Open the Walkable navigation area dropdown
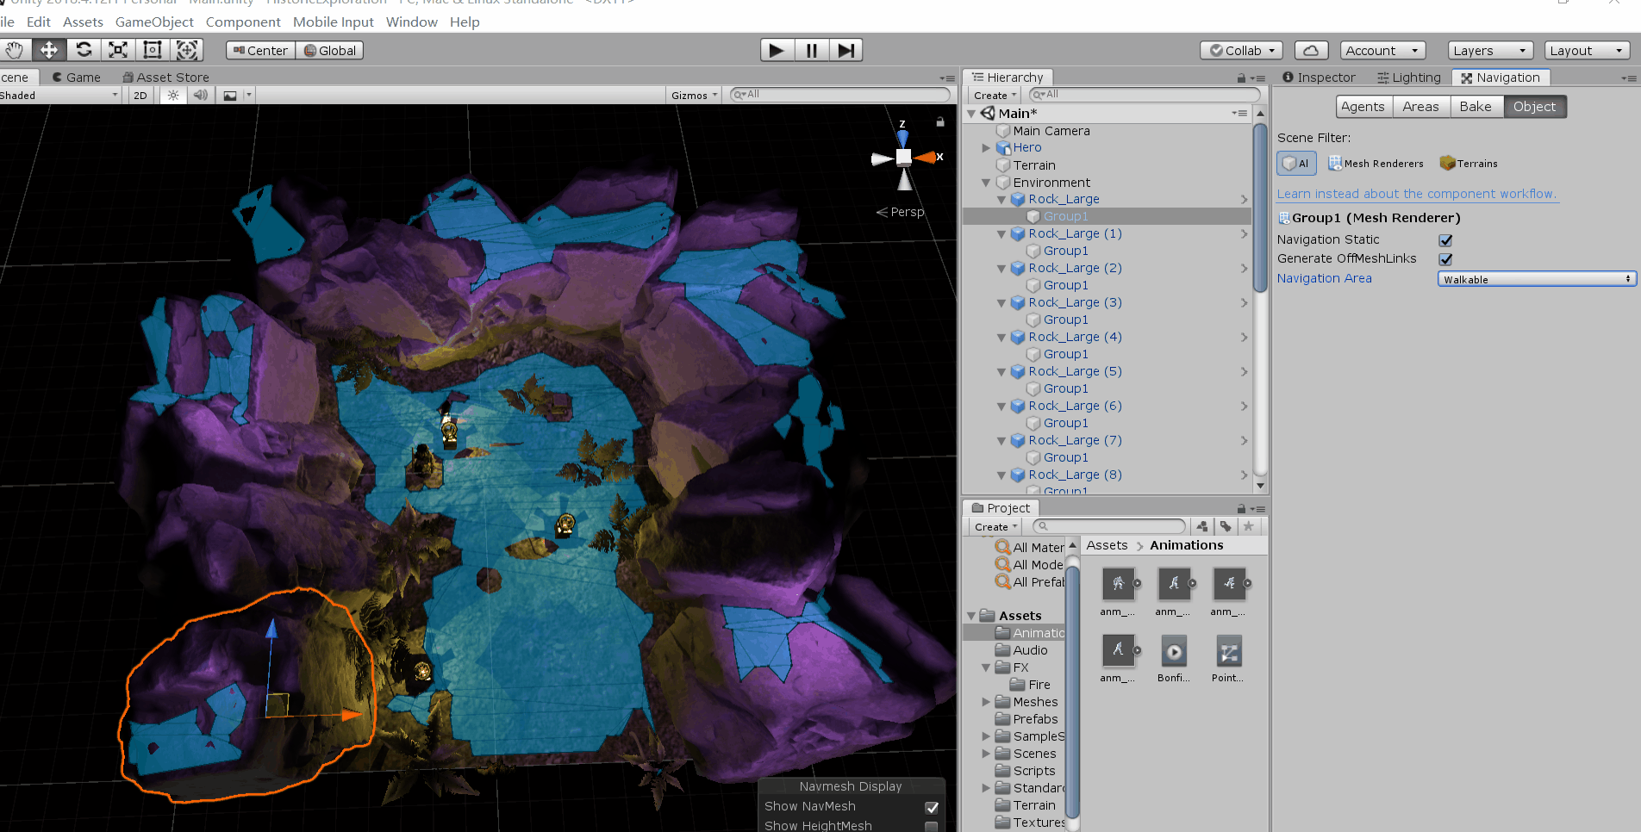 pyautogui.click(x=1537, y=278)
